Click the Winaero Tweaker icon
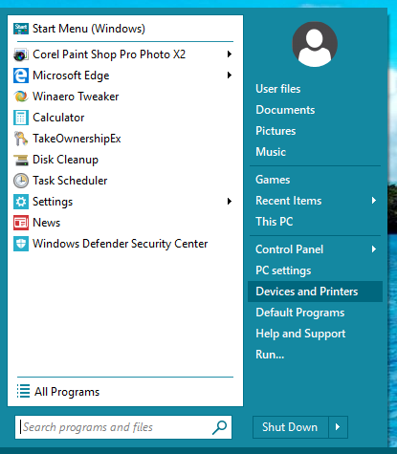Screen dimensions: 397x454 coord(21,97)
